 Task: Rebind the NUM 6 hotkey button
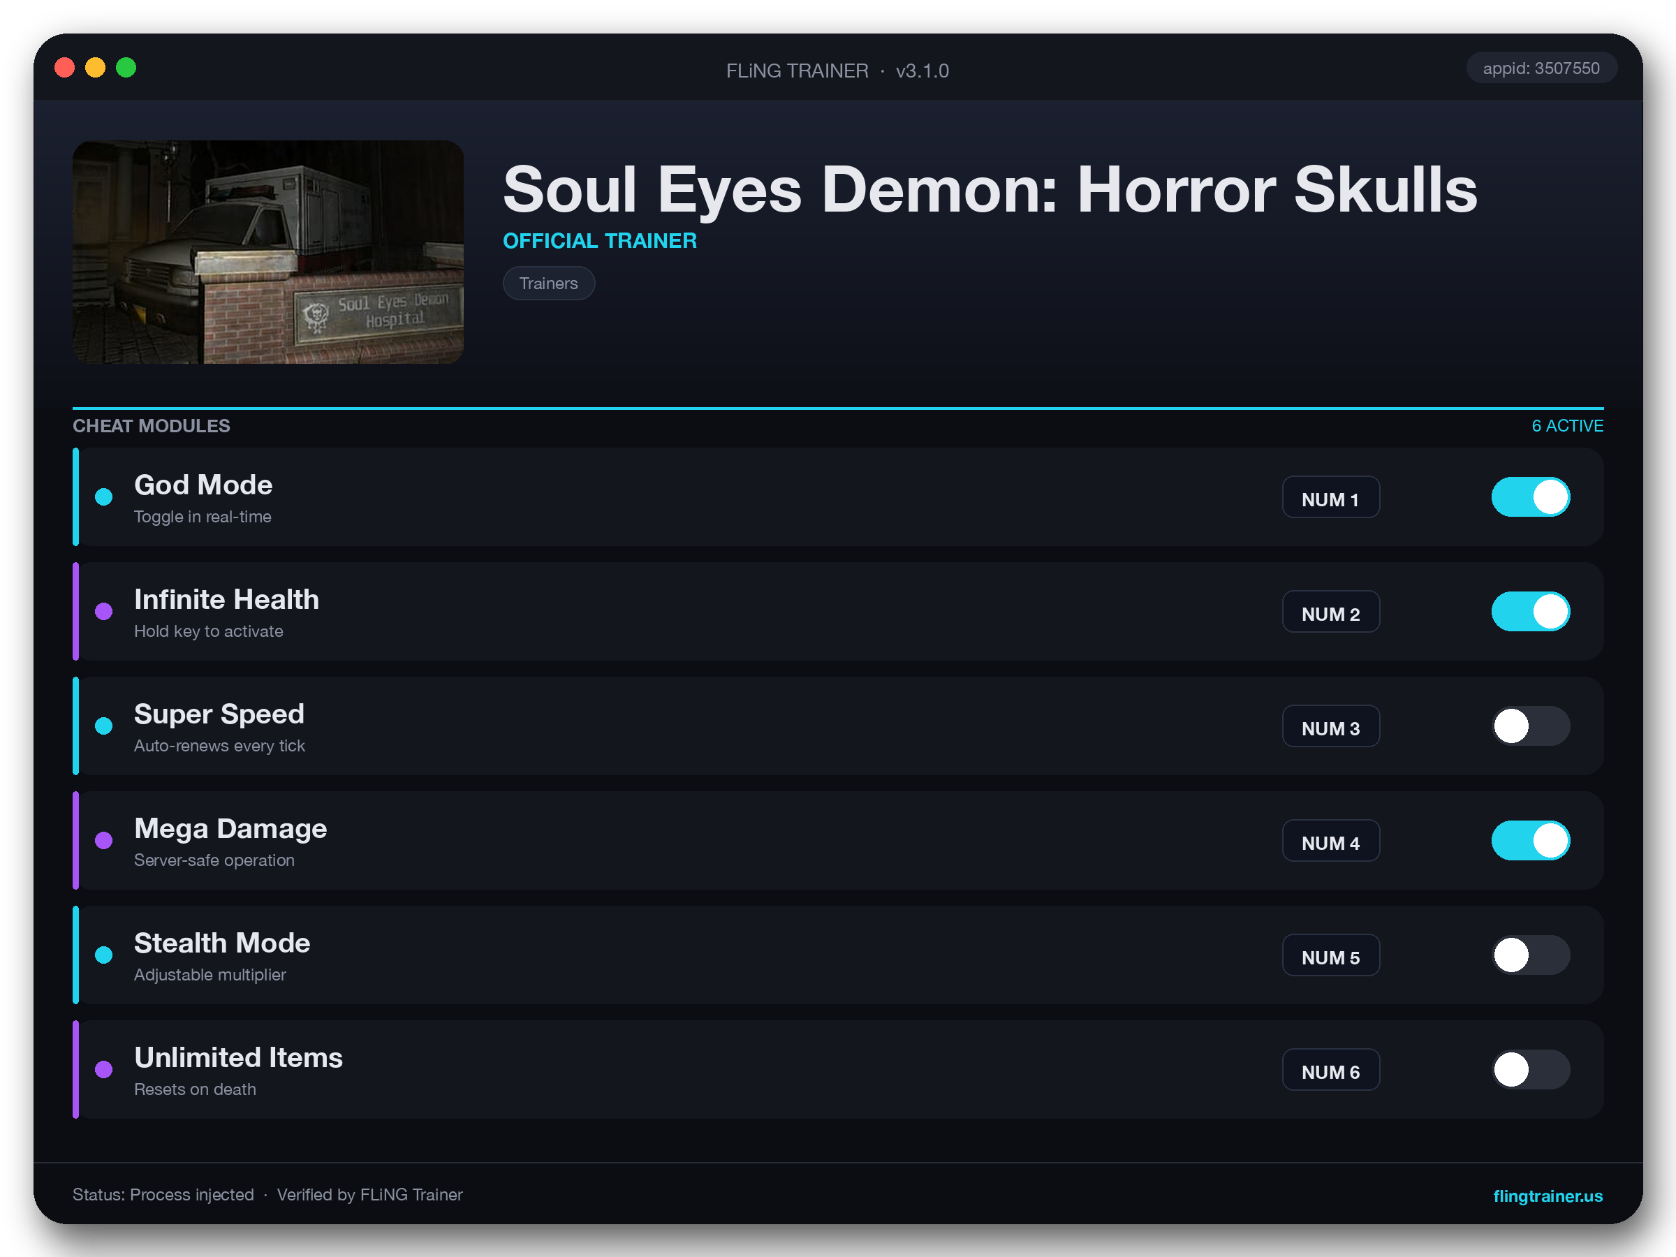coord(1330,1069)
